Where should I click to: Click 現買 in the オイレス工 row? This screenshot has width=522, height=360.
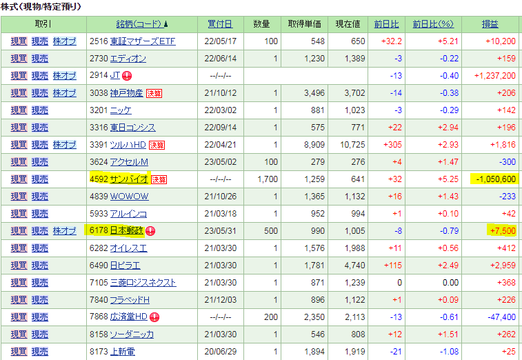pyautogui.click(x=19, y=248)
